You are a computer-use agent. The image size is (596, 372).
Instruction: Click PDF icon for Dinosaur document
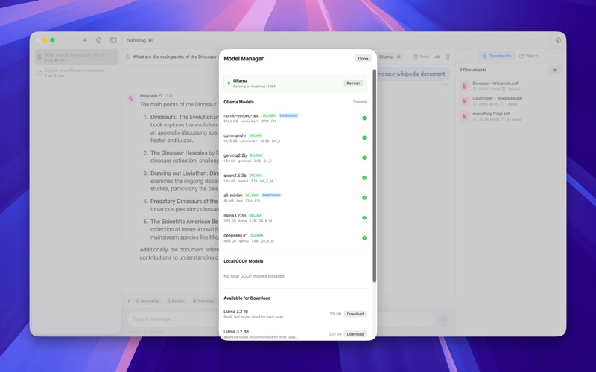[464, 86]
